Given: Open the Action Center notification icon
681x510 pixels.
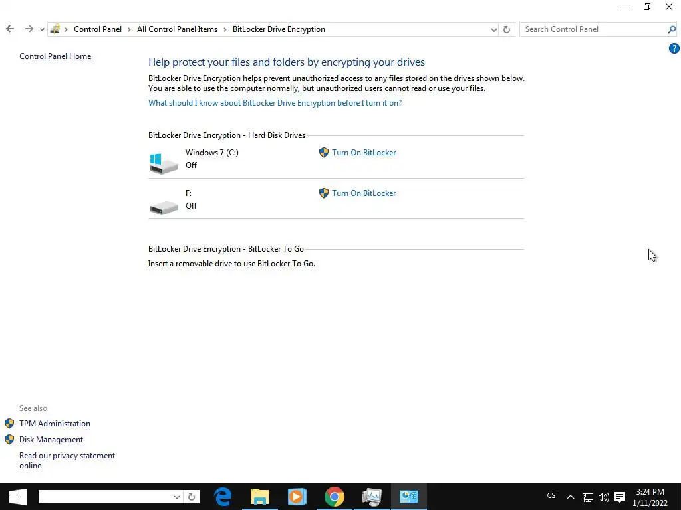Looking at the screenshot, I should [620, 497].
